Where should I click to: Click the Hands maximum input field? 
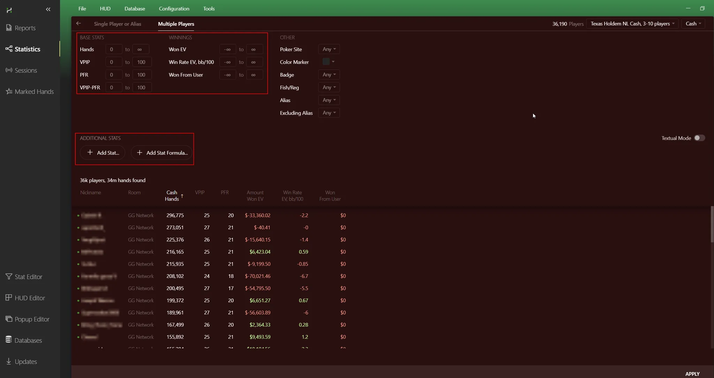pos(141,49)
